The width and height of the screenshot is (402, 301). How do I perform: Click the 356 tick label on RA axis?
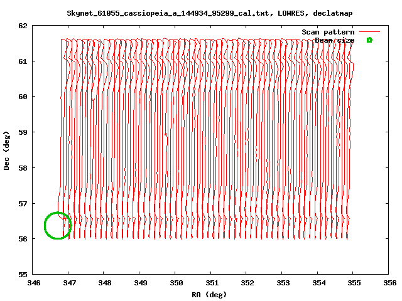pyautogui.click(x=389, y=282)
